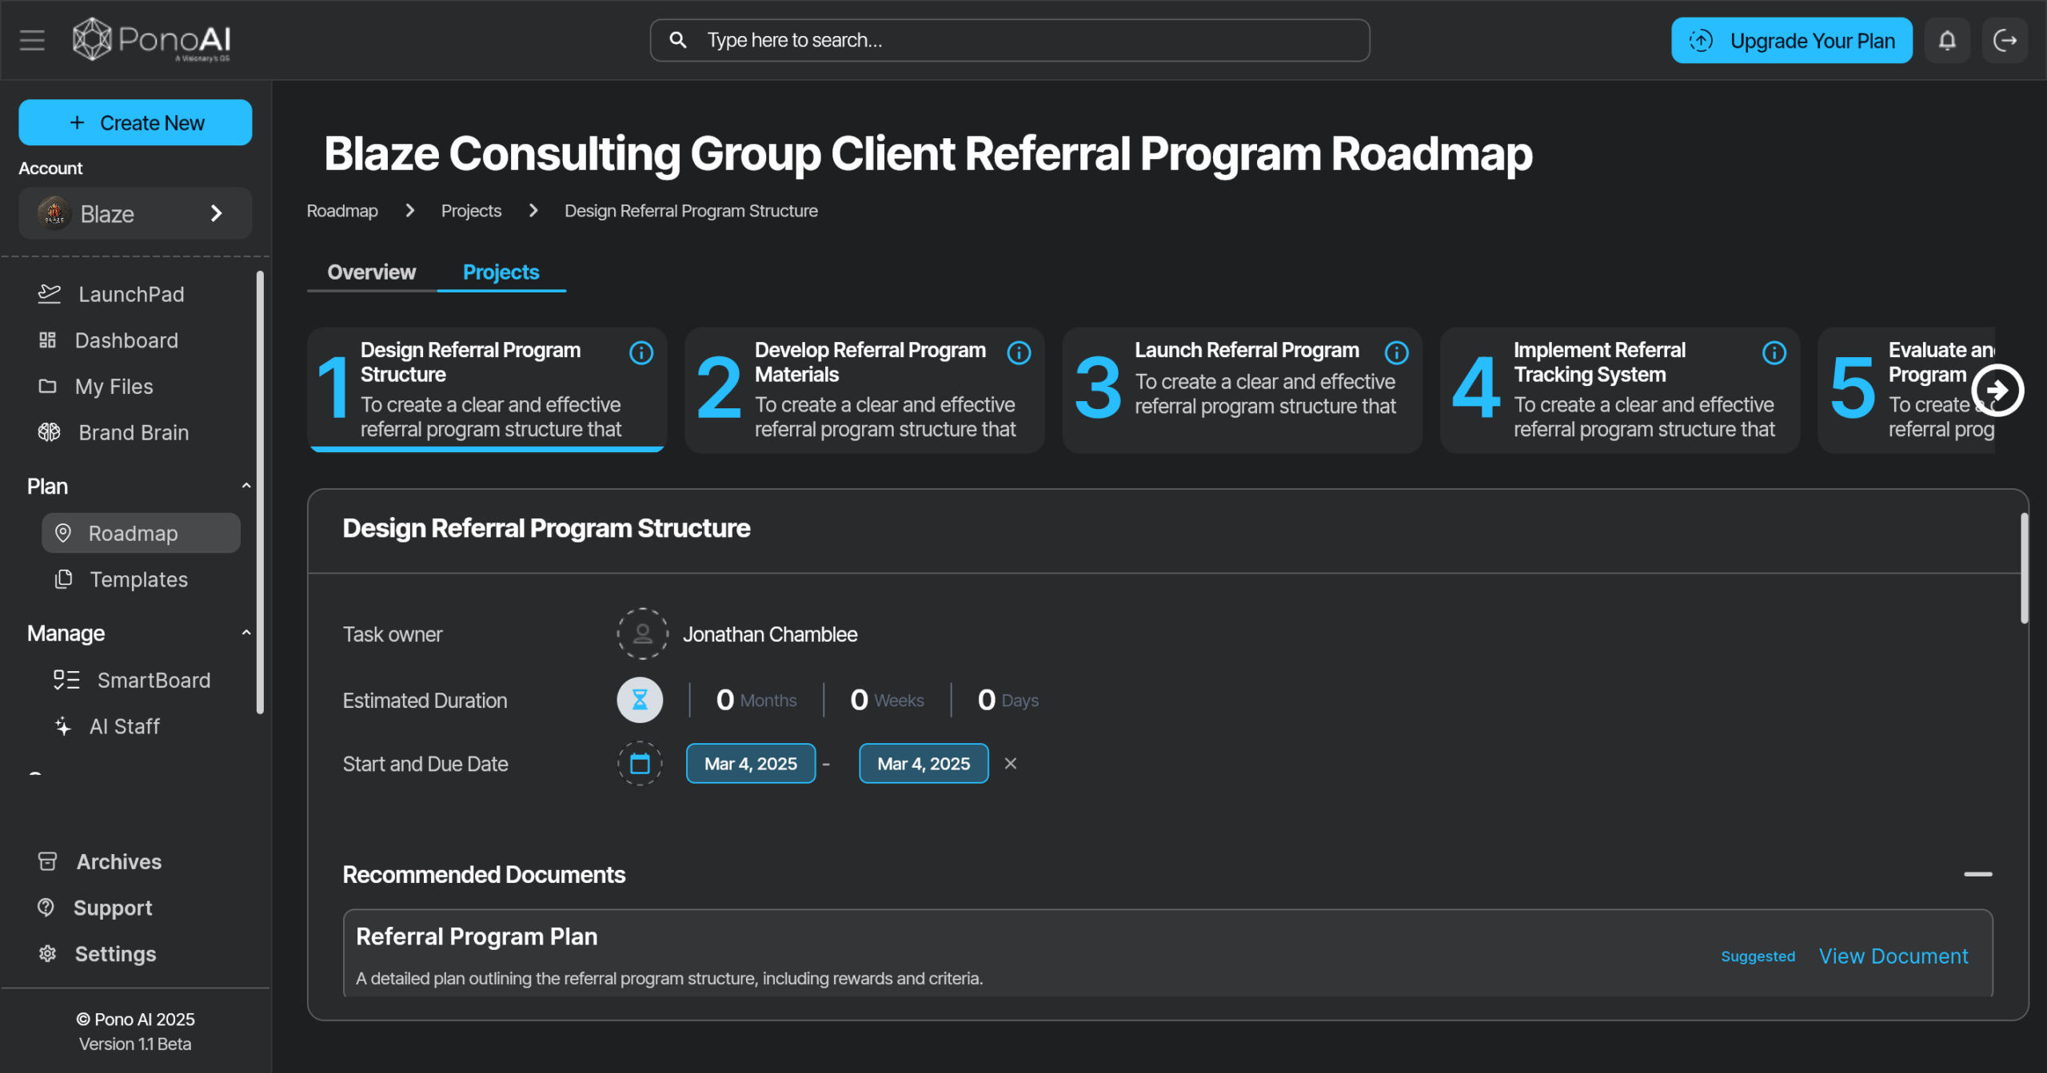Focus the search input field

click(x=1009, y=40)
